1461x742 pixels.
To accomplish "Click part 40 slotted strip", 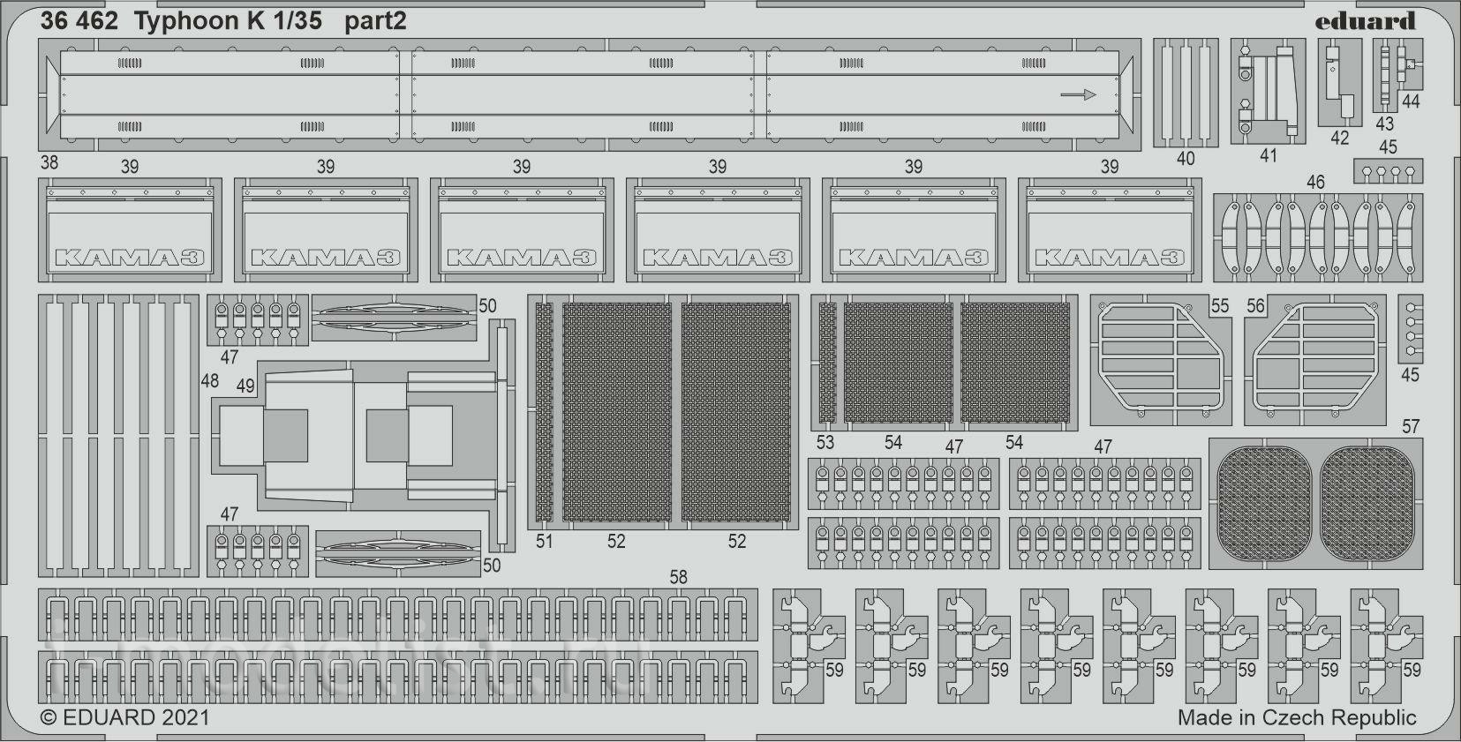I will click(x=1186, y=93).
